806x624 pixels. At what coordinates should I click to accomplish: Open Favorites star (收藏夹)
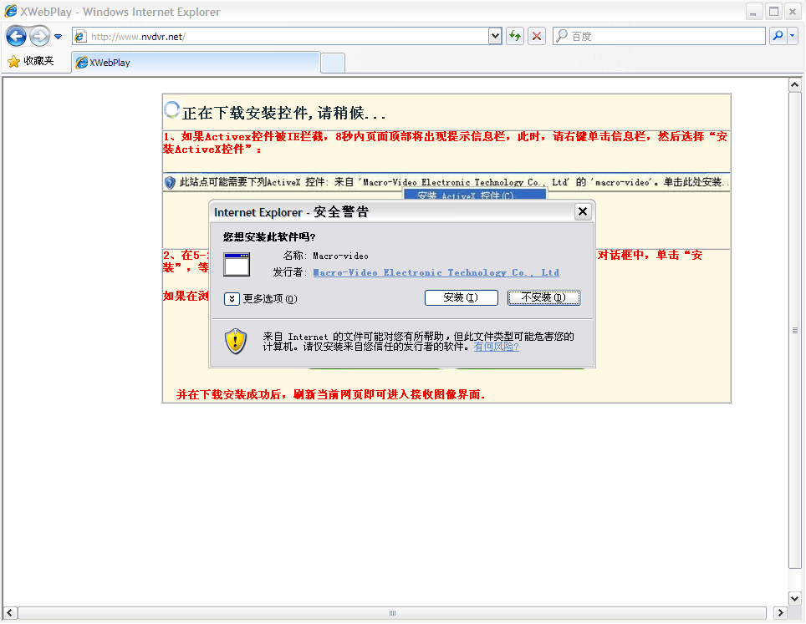31,62
